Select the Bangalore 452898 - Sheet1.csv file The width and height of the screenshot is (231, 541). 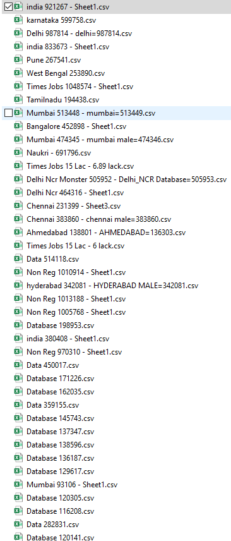point(76,126)
